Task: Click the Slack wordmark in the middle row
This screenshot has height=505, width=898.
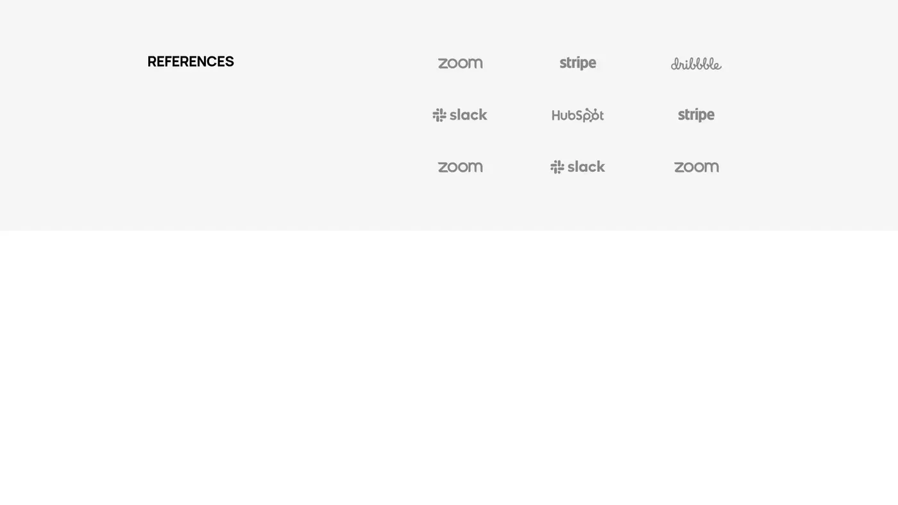Action: point(468,115)
